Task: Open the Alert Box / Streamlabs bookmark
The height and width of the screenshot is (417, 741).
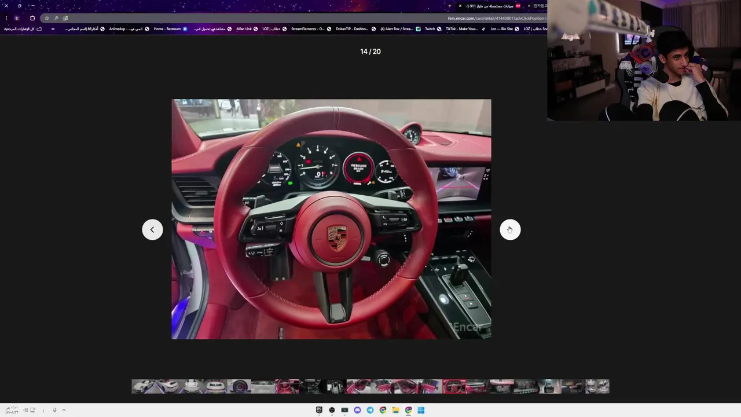Action: tap(399, 28)
